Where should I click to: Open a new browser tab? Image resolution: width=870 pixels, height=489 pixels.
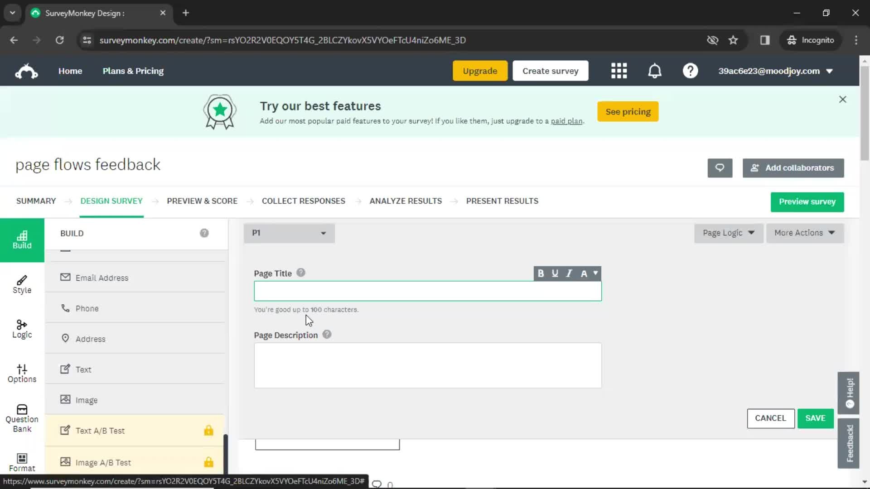tap(186, 13)
